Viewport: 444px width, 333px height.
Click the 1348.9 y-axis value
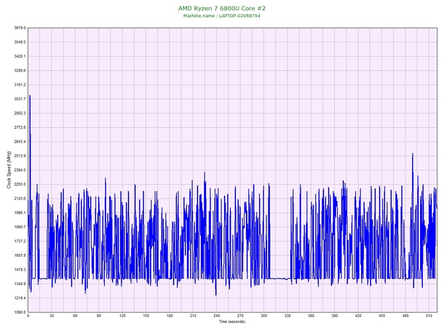[20, 284]
